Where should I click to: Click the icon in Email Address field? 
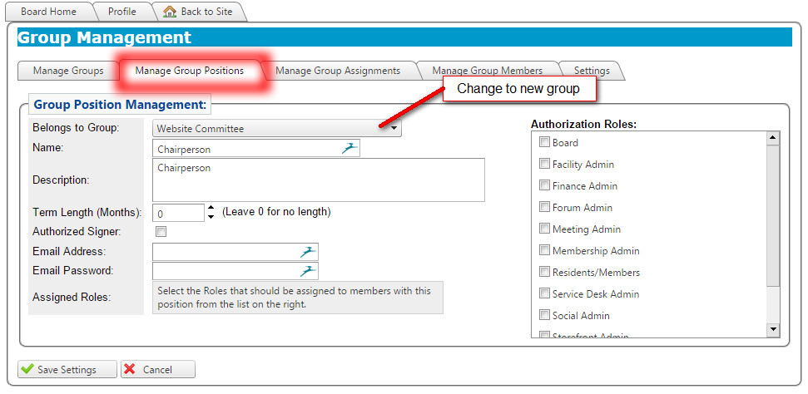(x=308, y=251)
